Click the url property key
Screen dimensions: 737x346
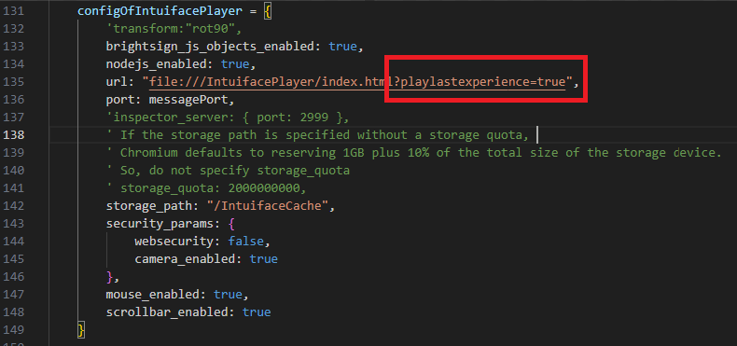pos(117,82)
